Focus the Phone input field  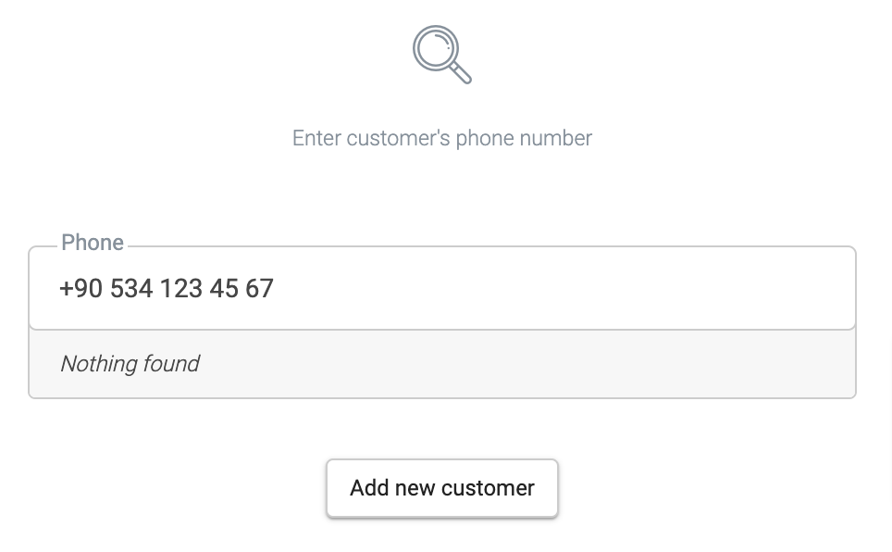point(442,288)
